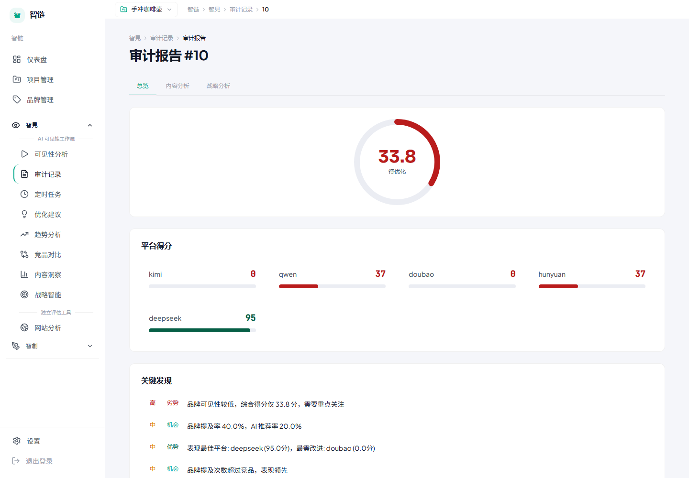The image size is (689, 478).
Task: Switch to the 战略分析 tab
Action: tap(218, 86)
